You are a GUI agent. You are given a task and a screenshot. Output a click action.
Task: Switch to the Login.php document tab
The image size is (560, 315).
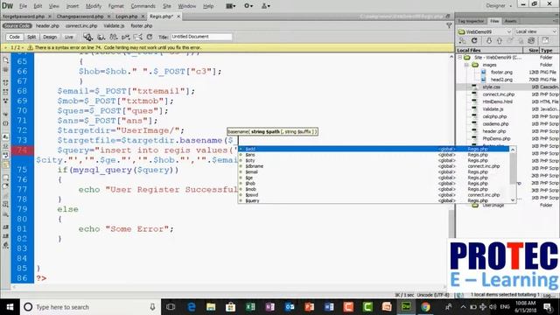point(126,17)
